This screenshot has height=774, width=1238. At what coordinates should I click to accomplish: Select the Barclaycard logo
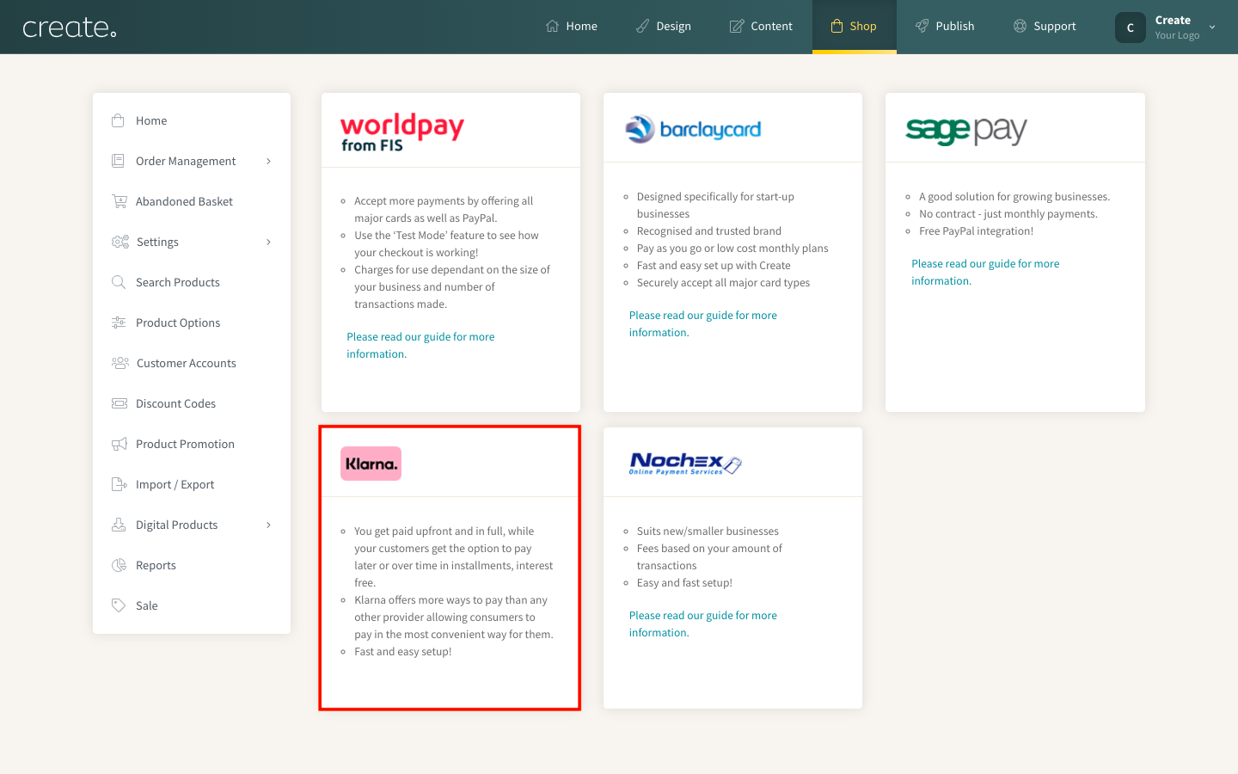pyautogui.click(x=693, y=129)
